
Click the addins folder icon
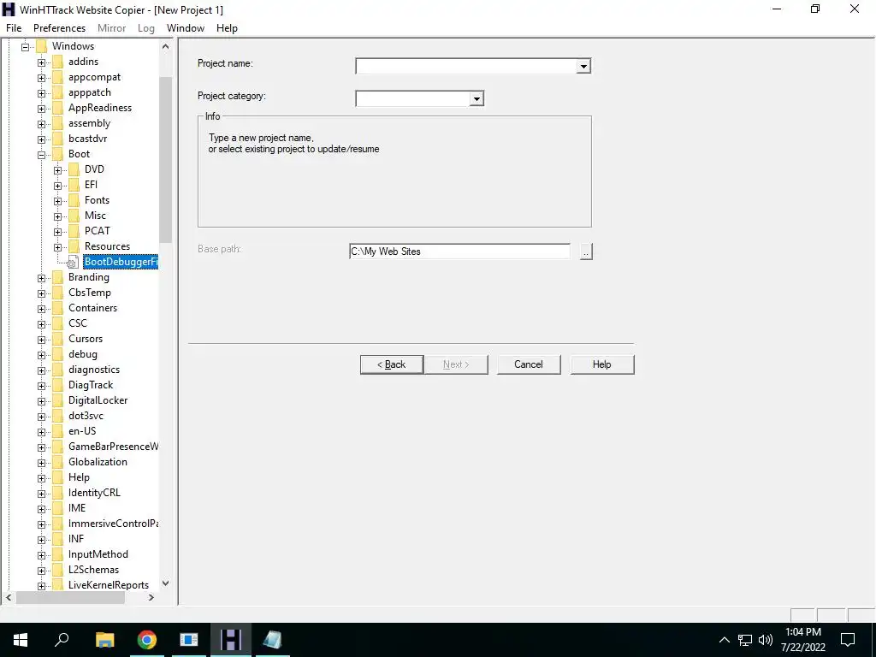click(57, 62)
